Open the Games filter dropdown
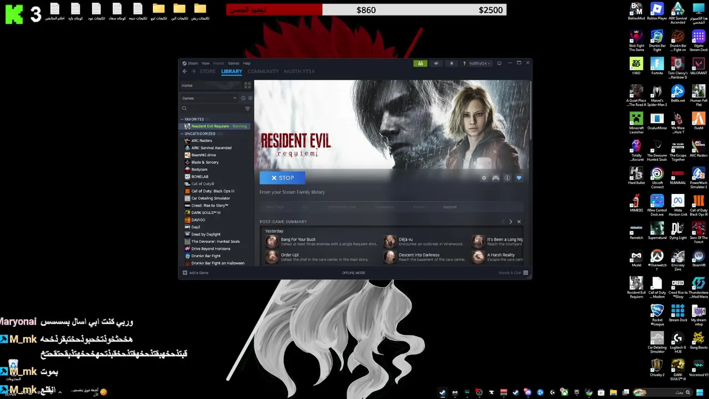 pyautogui.click(x=209, y=98)
